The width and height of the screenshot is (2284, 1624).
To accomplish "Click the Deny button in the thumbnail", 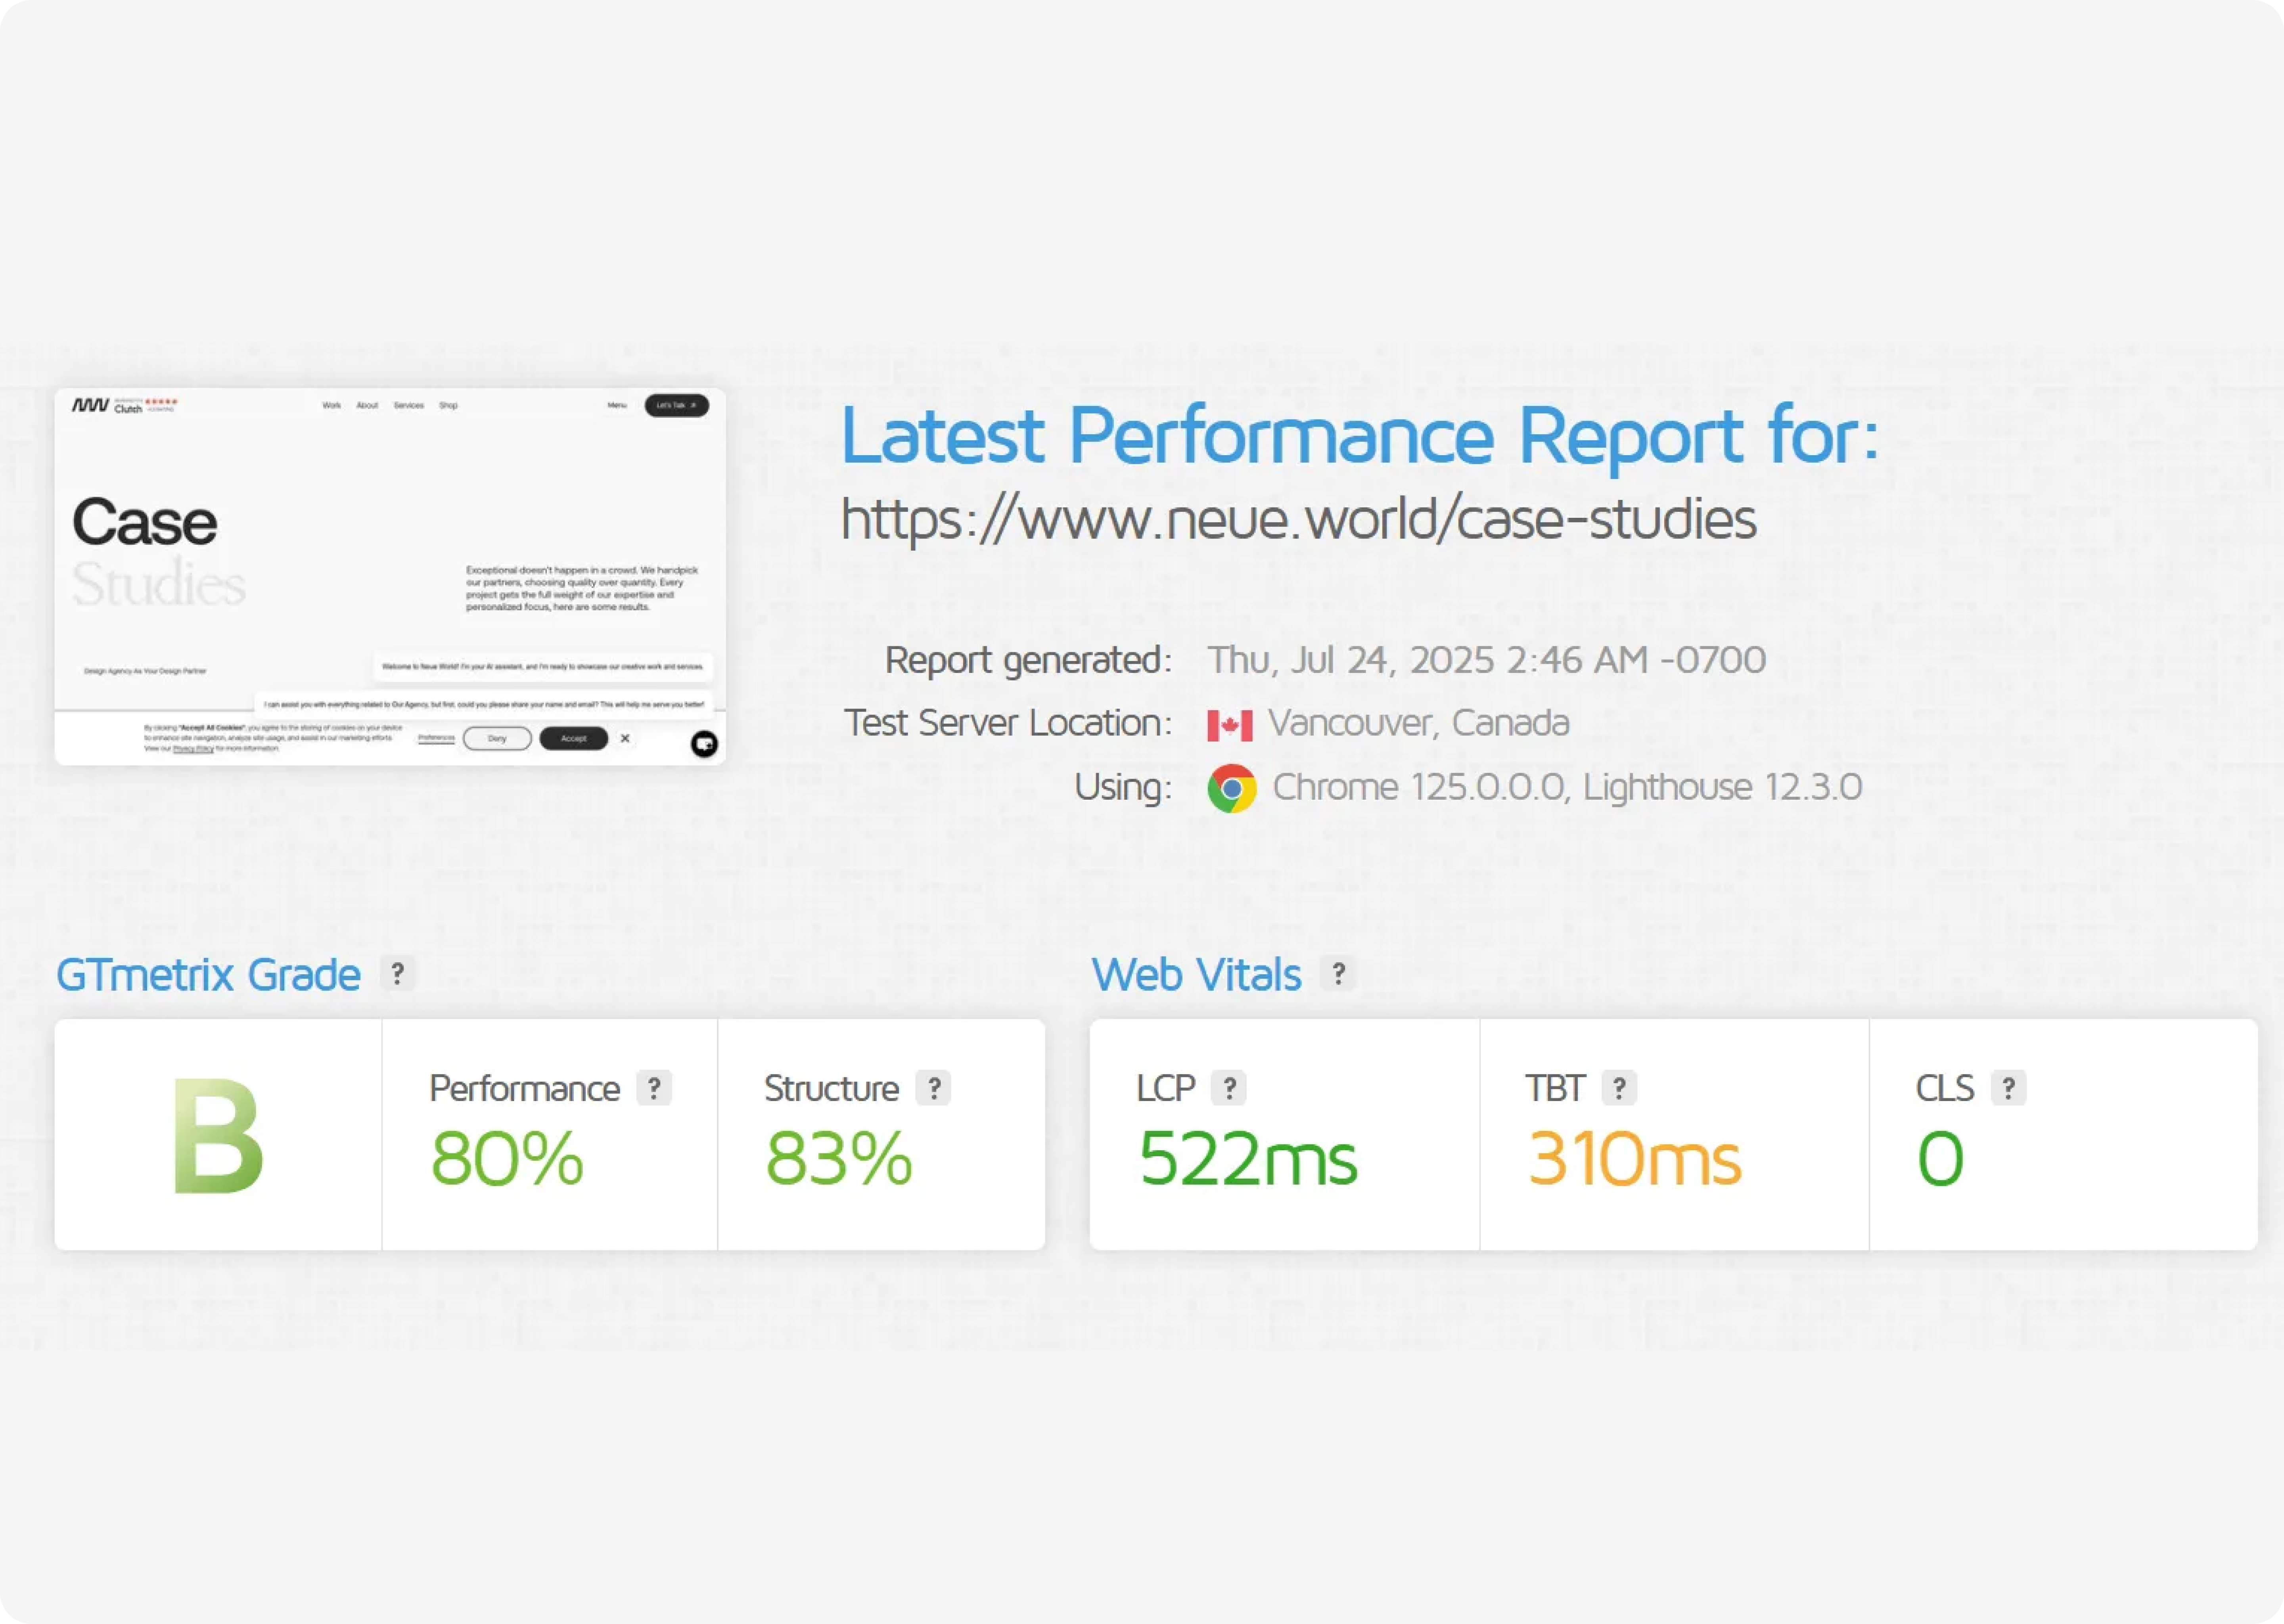I will tap(497, 738).
